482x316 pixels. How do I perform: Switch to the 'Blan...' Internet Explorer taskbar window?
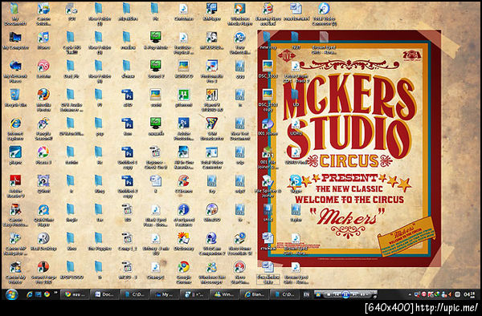point(255,294)
